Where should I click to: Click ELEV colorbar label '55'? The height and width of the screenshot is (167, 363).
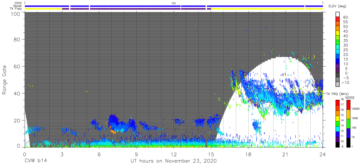click(x=345, y=22)
